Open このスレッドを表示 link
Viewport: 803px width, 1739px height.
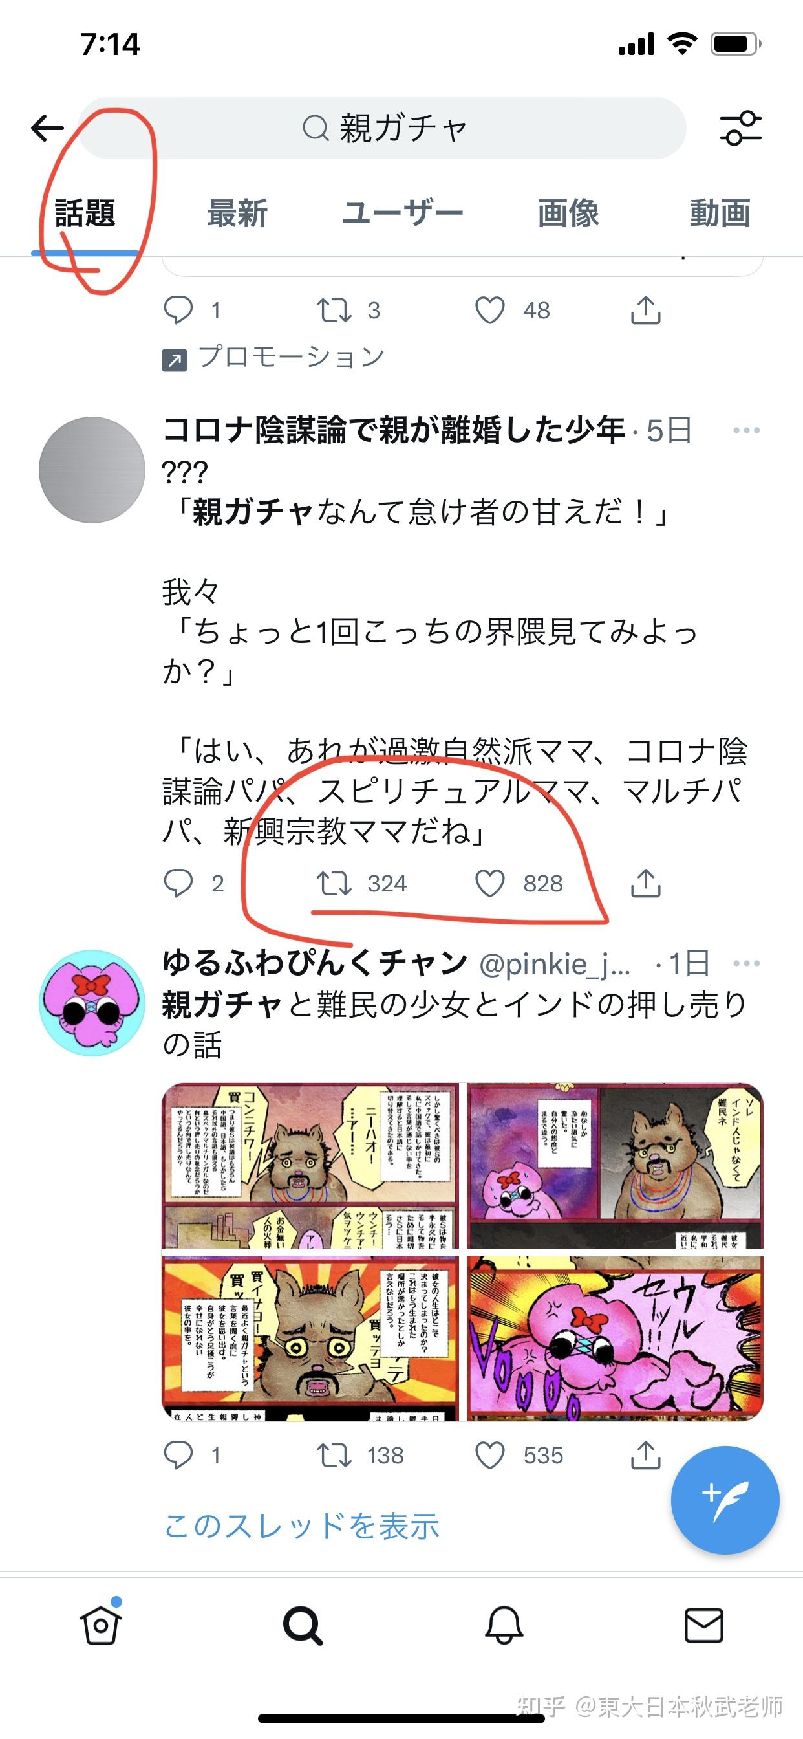[302, 1526]
